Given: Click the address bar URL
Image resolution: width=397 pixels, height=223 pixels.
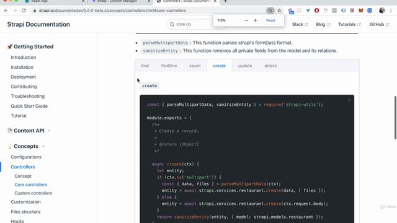Looking at the screenshot, I should pos(112,11).
